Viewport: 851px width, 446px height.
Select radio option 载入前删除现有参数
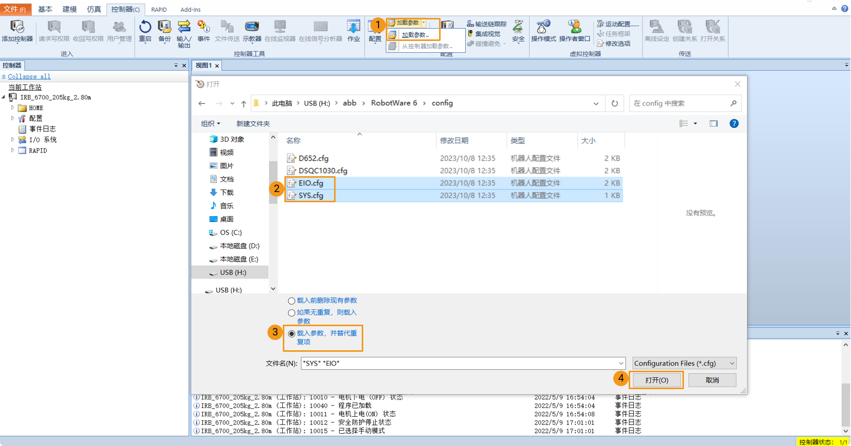pyautogui.click(x=292, y=301)
